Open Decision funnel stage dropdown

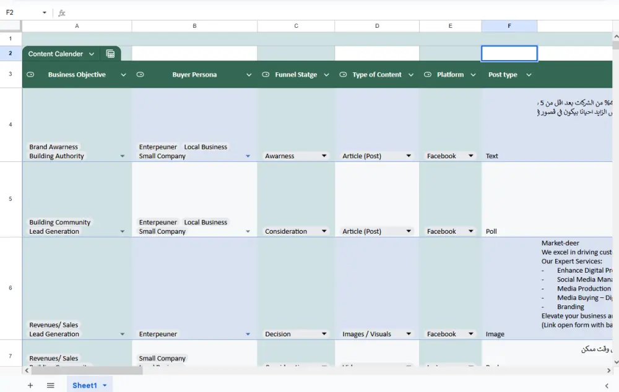coord(324,334)
